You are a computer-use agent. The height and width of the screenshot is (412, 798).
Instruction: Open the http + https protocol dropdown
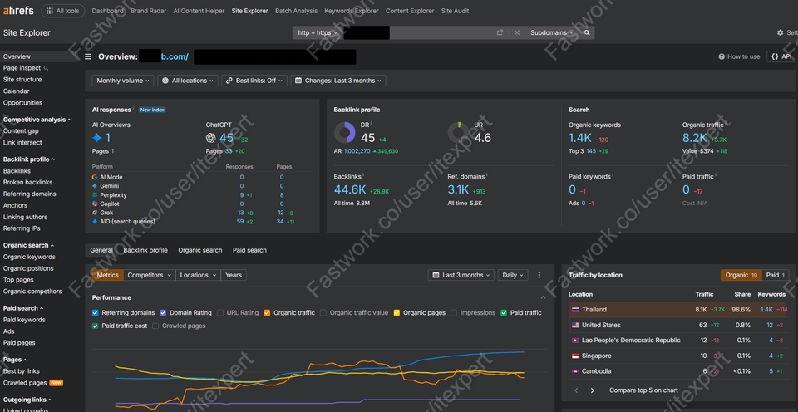pos(318,32)
